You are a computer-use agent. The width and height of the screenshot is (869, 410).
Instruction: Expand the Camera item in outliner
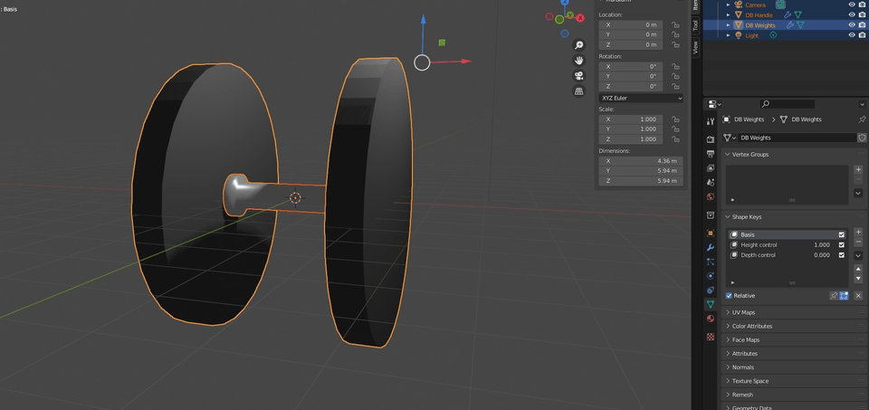coord(729,5)
